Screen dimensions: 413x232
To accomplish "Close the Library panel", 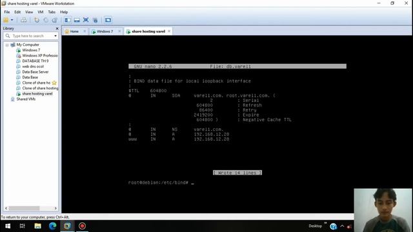I will click(57, 28).
